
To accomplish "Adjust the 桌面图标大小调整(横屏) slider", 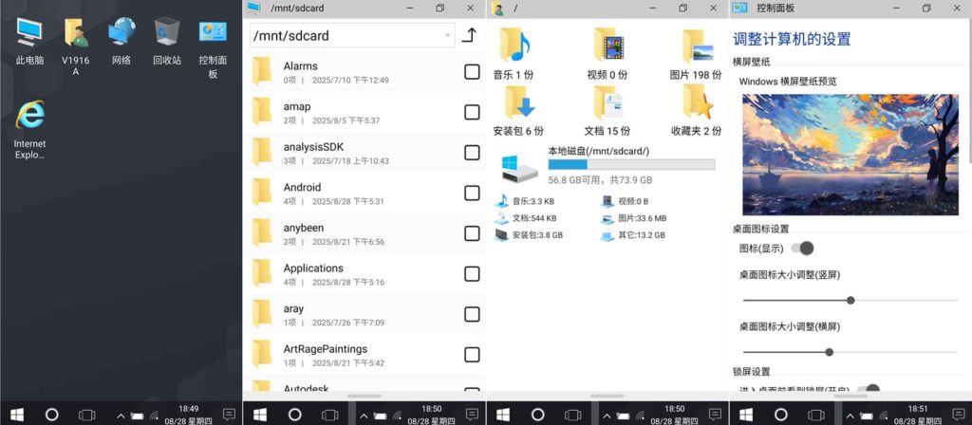I will [x=850, y=352].
